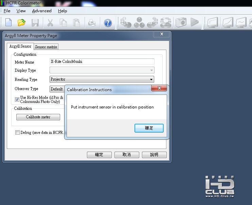Click the diagonal spheres saturation measure icon
252x205 pixels.
152,22
